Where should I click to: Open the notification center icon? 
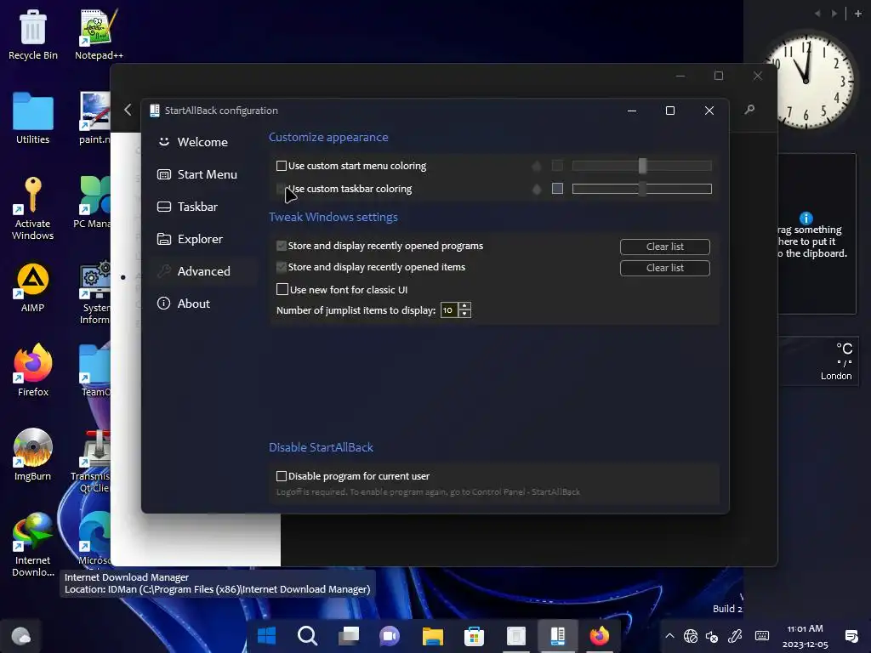pyautogui.click(x=851, y=636)
